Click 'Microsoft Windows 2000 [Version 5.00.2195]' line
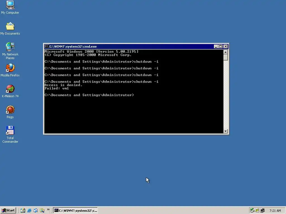This screenshot has height=214, width=286. tap(91, 52)
